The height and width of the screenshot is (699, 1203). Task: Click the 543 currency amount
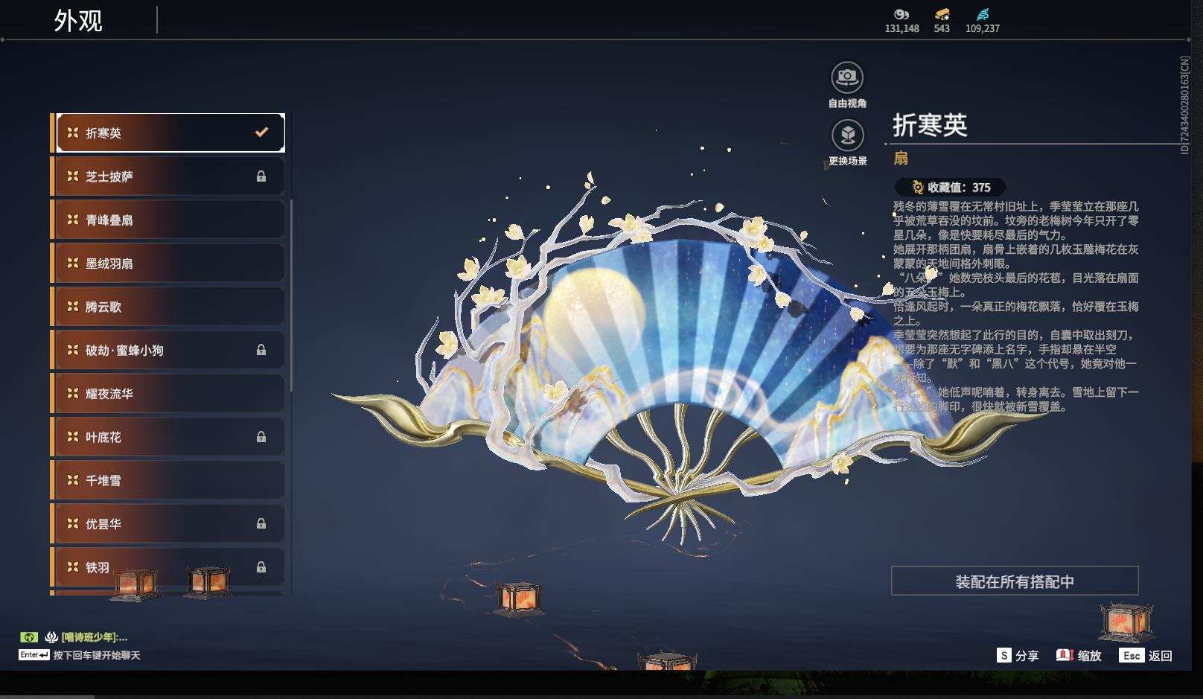[942, 28]
